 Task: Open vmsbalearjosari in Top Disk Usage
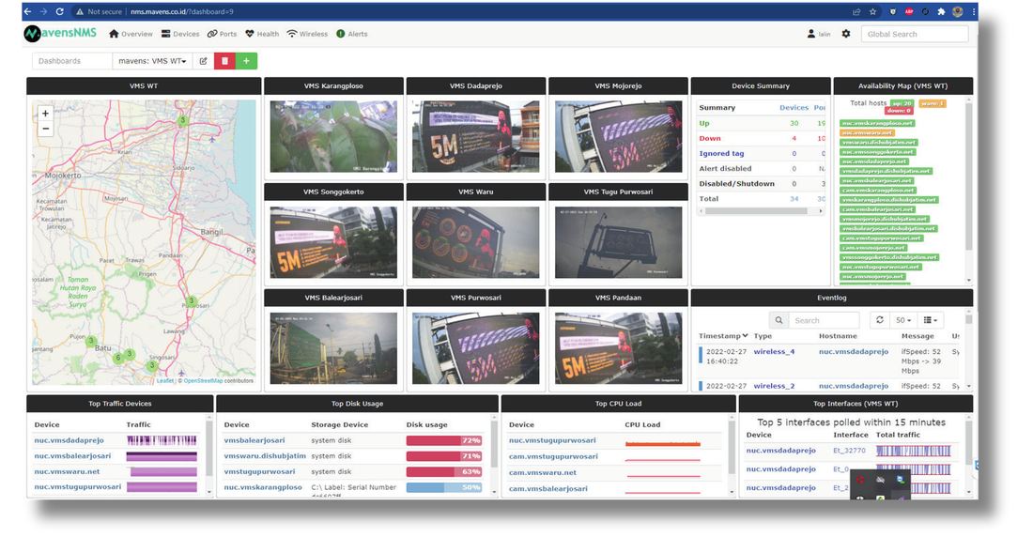(254, 440)
